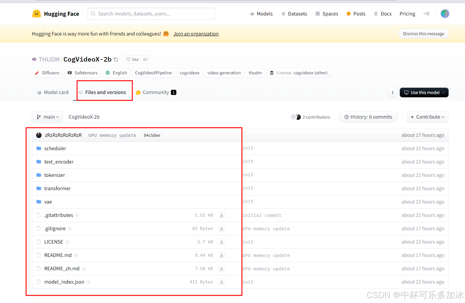Go to Spaces
465x303 pixels.
327,14
